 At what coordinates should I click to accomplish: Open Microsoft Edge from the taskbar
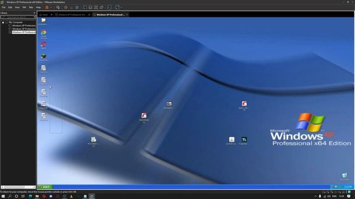(x=30, y=196)
